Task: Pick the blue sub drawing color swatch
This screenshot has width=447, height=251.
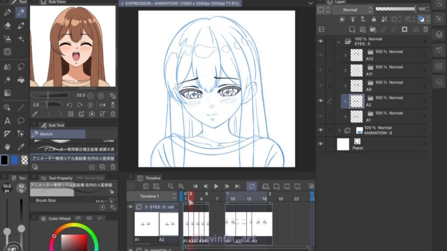Action: (14, 160)
